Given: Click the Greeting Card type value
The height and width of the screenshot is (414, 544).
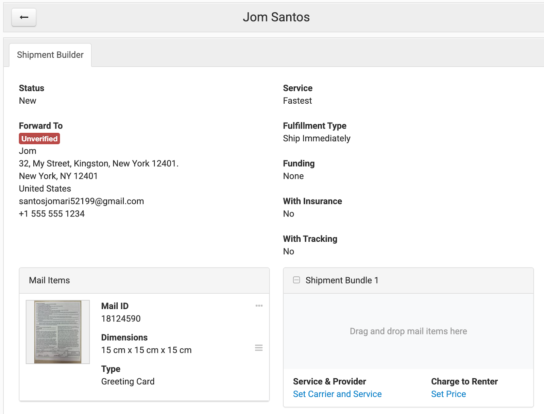Looking at the screenshot, I should click(x=128, y=381).
